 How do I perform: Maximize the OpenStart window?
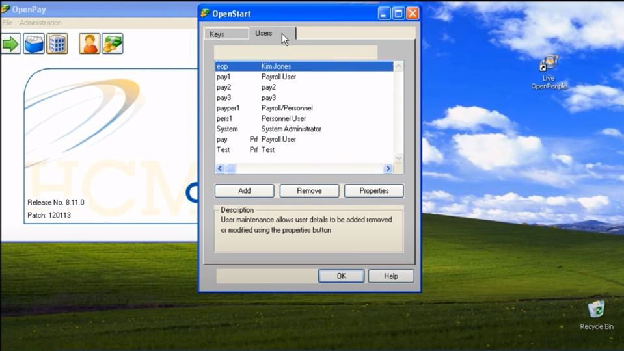click(398, 14)
